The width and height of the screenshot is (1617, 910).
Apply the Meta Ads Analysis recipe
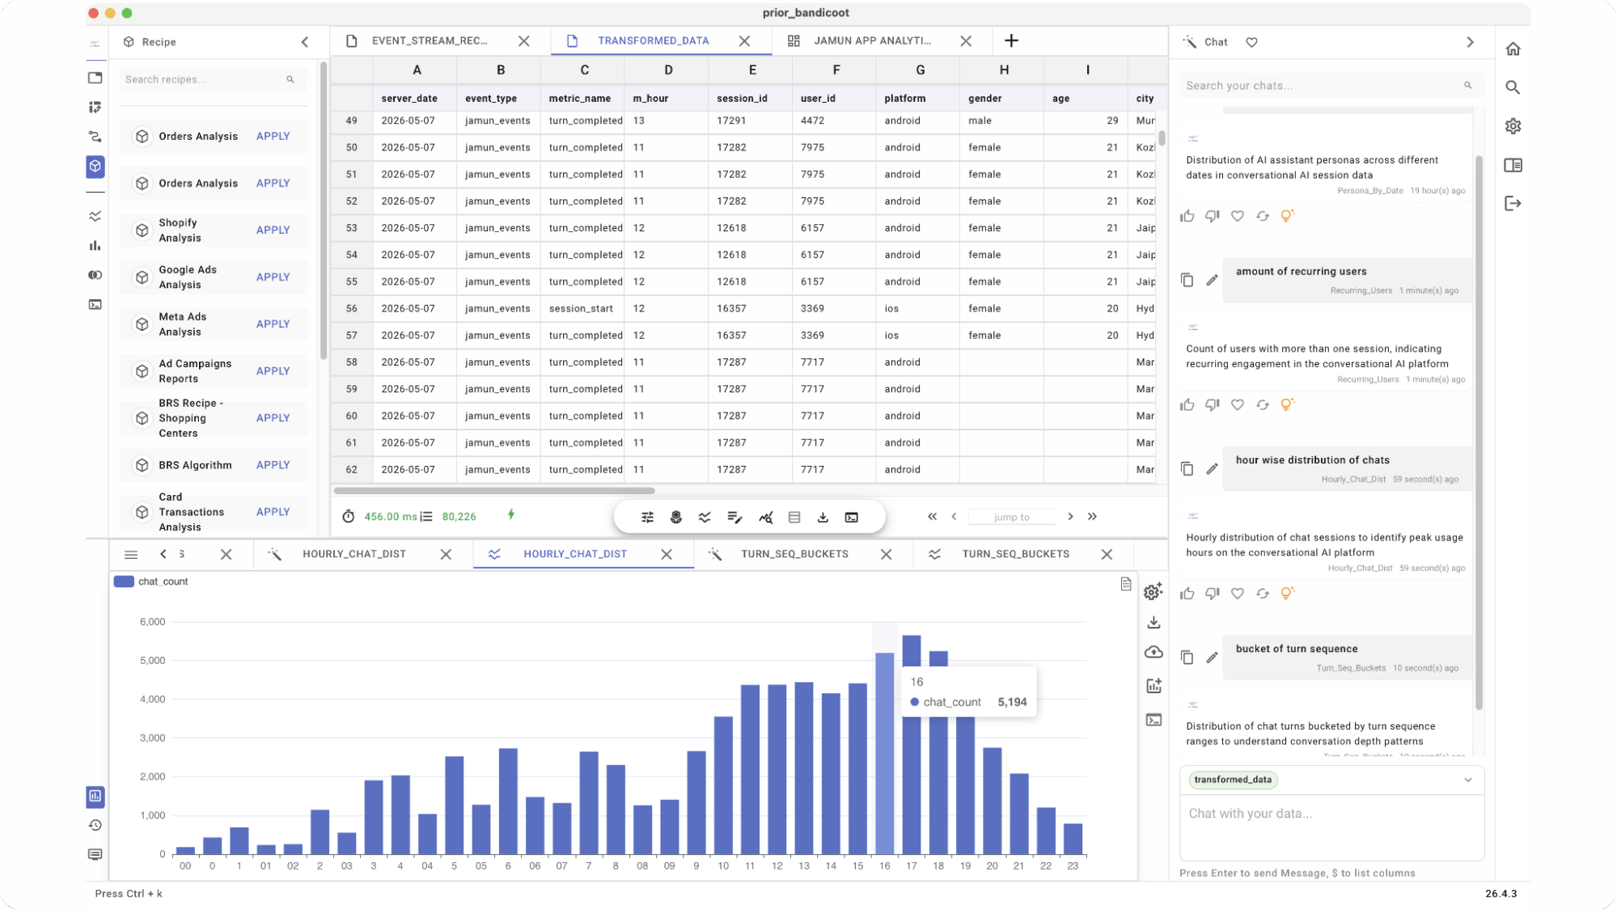coord(273,324)
